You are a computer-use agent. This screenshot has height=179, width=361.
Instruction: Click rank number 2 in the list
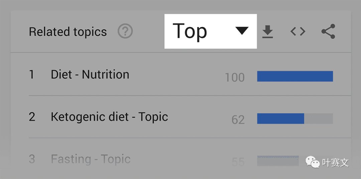point(32,117)
